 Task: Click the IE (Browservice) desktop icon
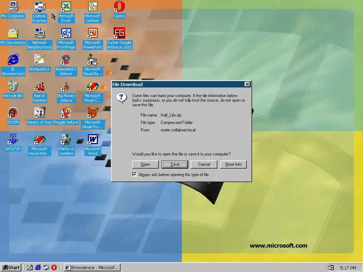(13, 65)
